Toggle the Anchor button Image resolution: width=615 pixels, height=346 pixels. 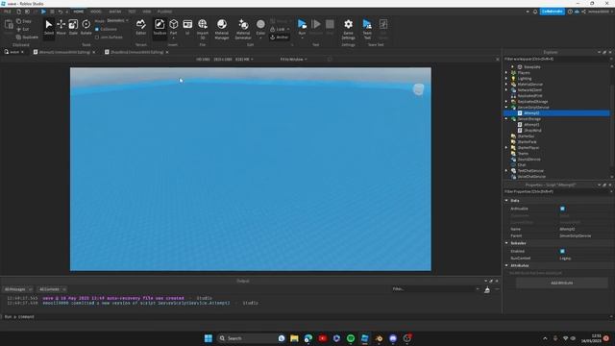click(280, 37)
